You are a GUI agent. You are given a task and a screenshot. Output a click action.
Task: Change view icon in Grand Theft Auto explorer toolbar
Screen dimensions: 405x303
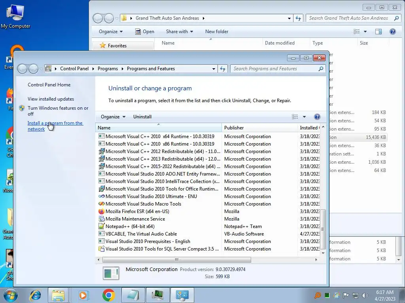point(356,32)
